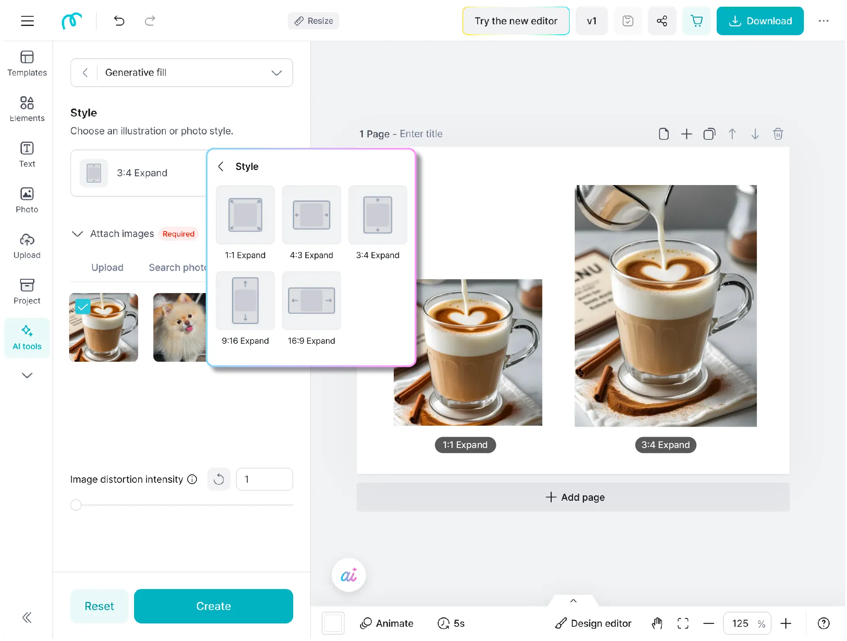
Task: Collapse the Attach images section
Action: [x=77, y=234]
